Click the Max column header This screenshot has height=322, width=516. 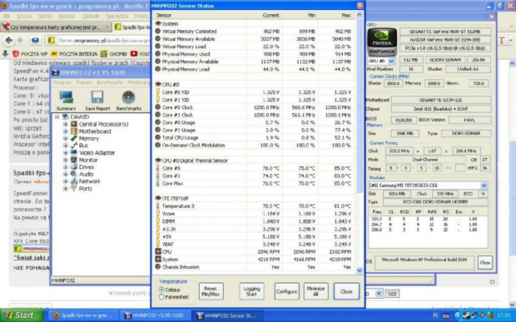[x=336, y=15]
